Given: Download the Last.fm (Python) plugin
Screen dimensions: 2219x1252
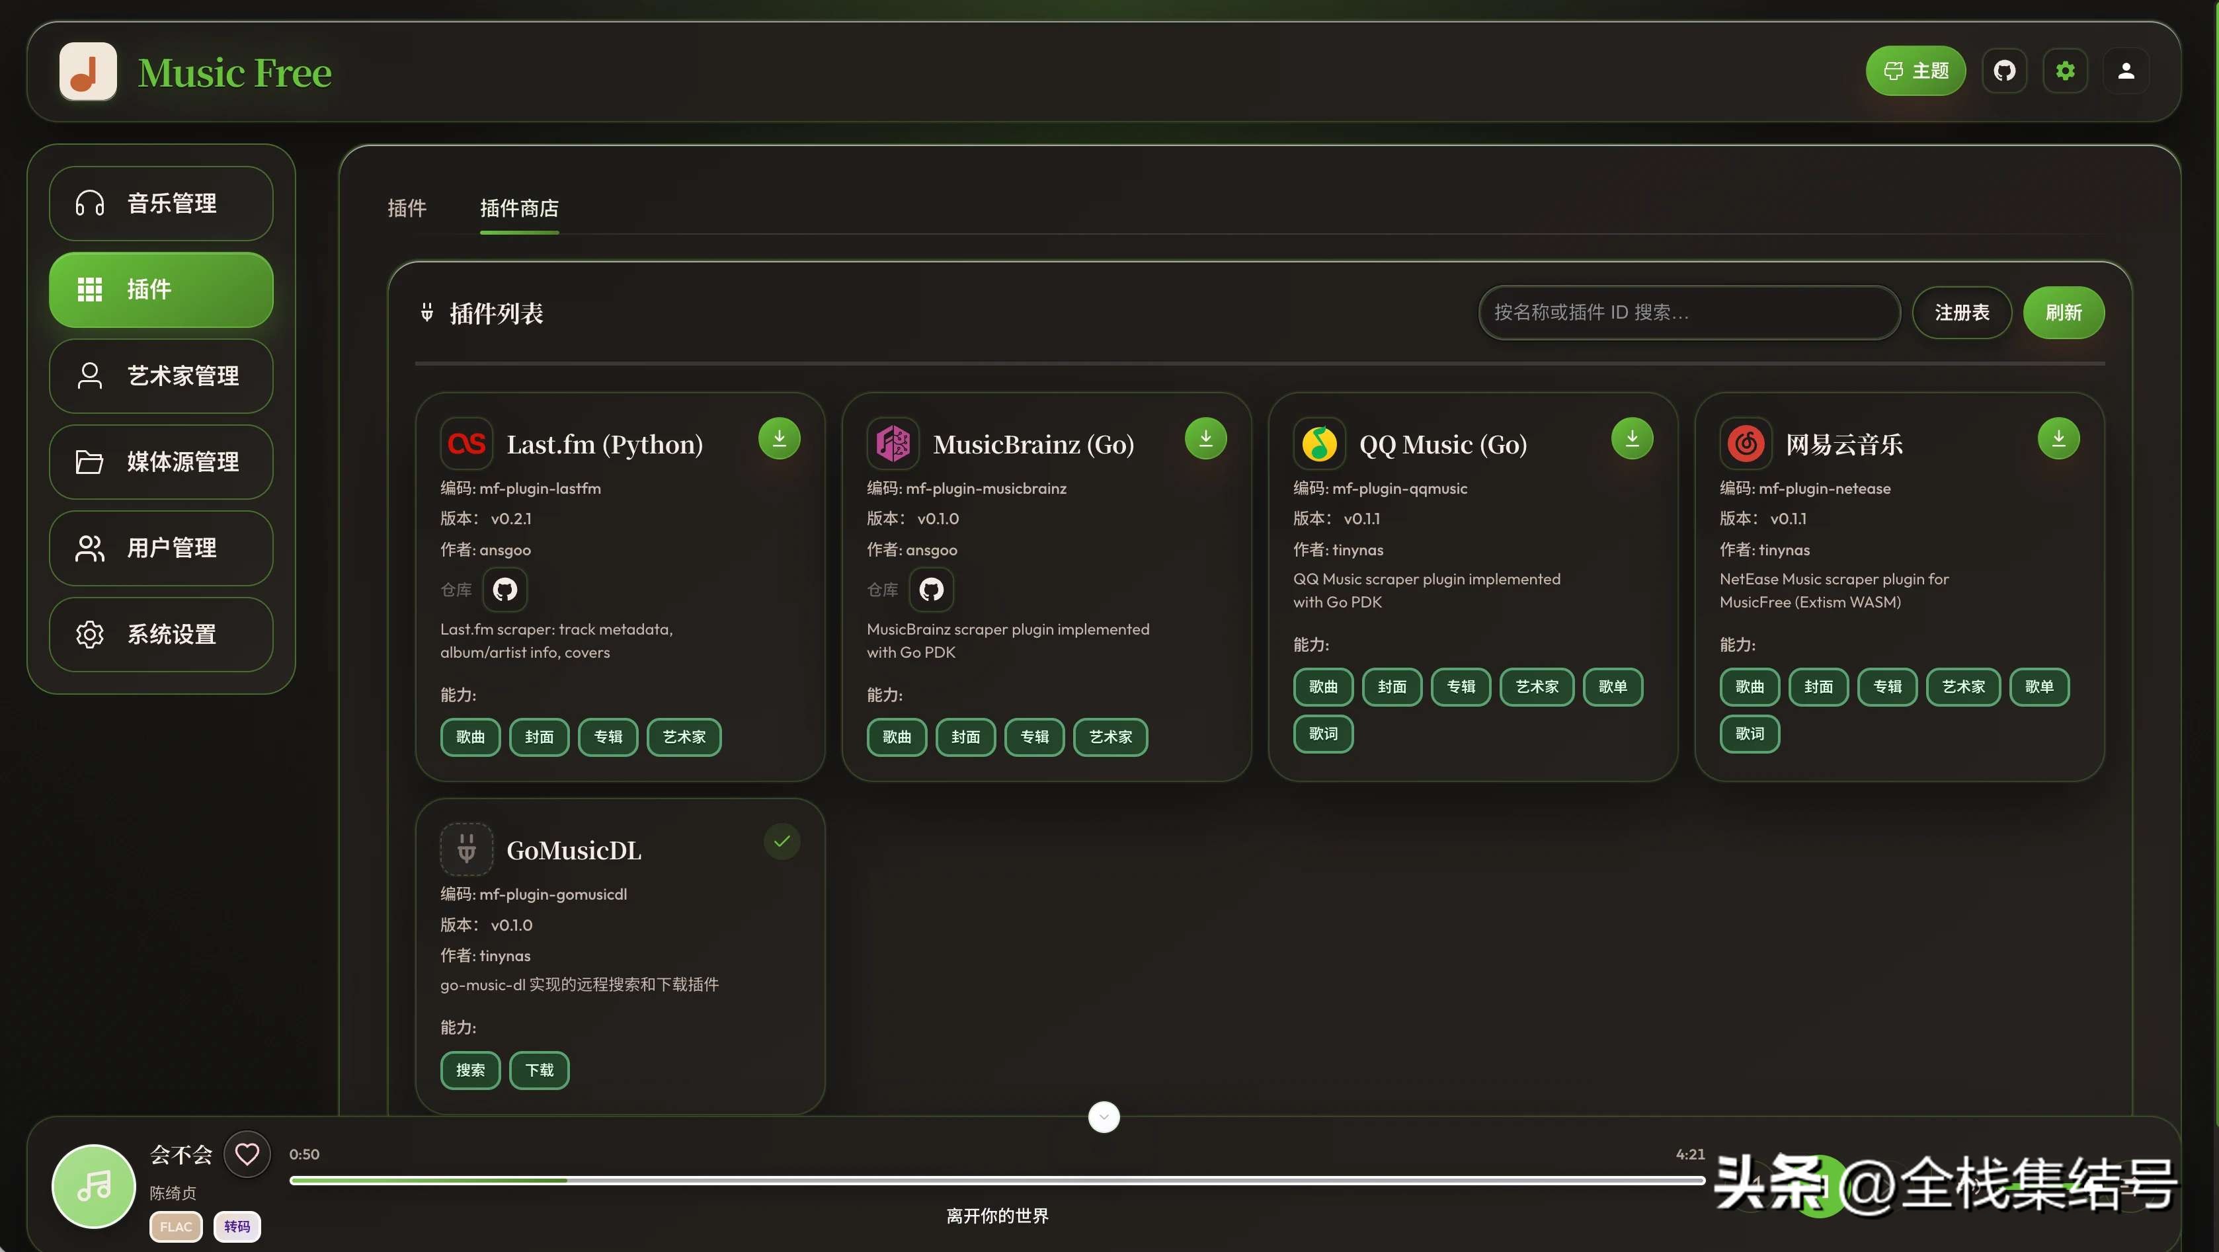Looking at the screenshot, I should coord(779,438).
